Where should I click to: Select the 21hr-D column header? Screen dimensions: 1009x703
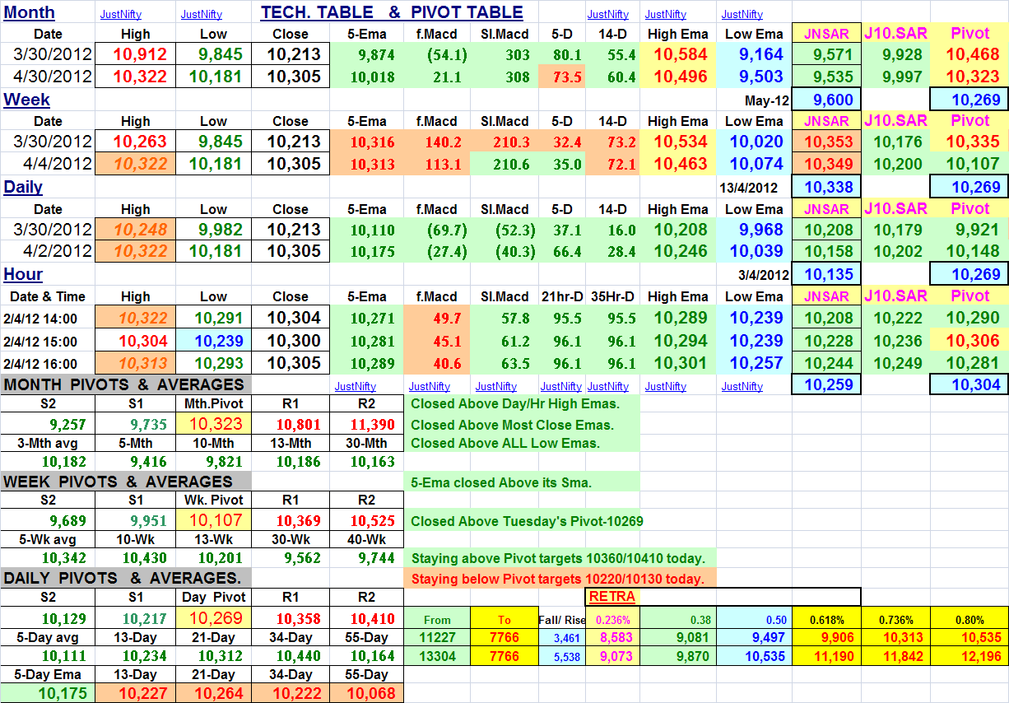coord(561,296)
